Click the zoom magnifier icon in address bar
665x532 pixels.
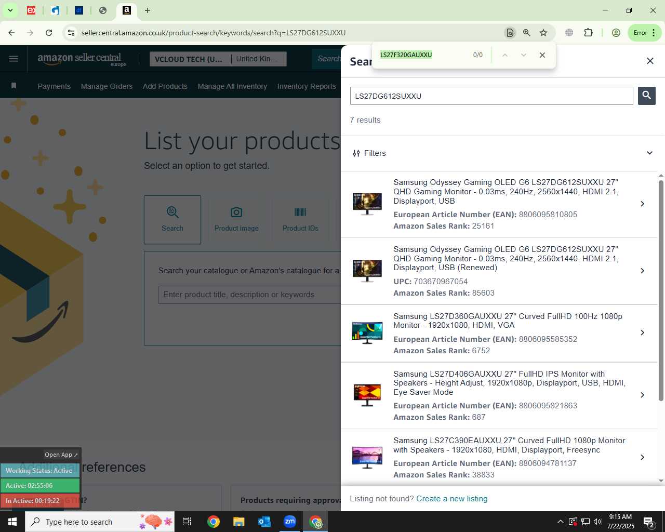pyautogui.click(x=527, y=33)
